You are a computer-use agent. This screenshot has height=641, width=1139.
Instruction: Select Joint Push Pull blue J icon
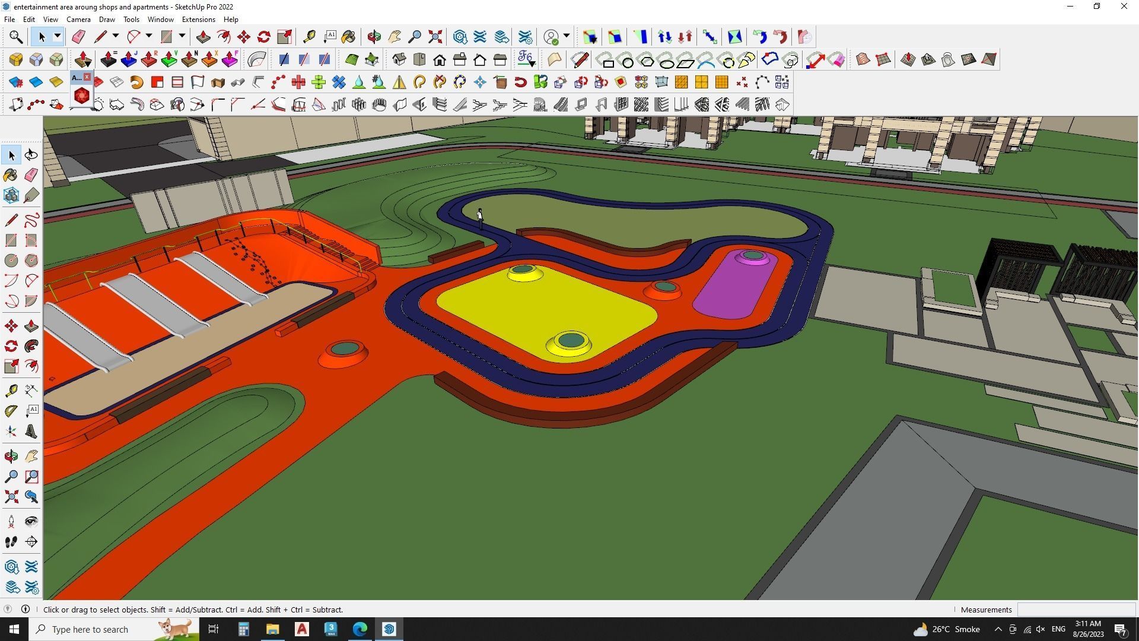click(129, 59)
